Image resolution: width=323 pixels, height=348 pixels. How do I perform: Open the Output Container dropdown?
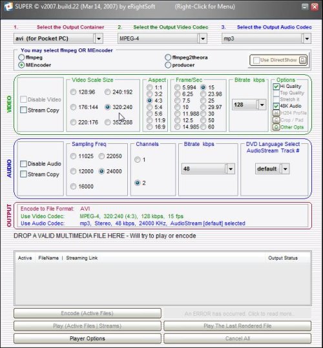(99, 39)
